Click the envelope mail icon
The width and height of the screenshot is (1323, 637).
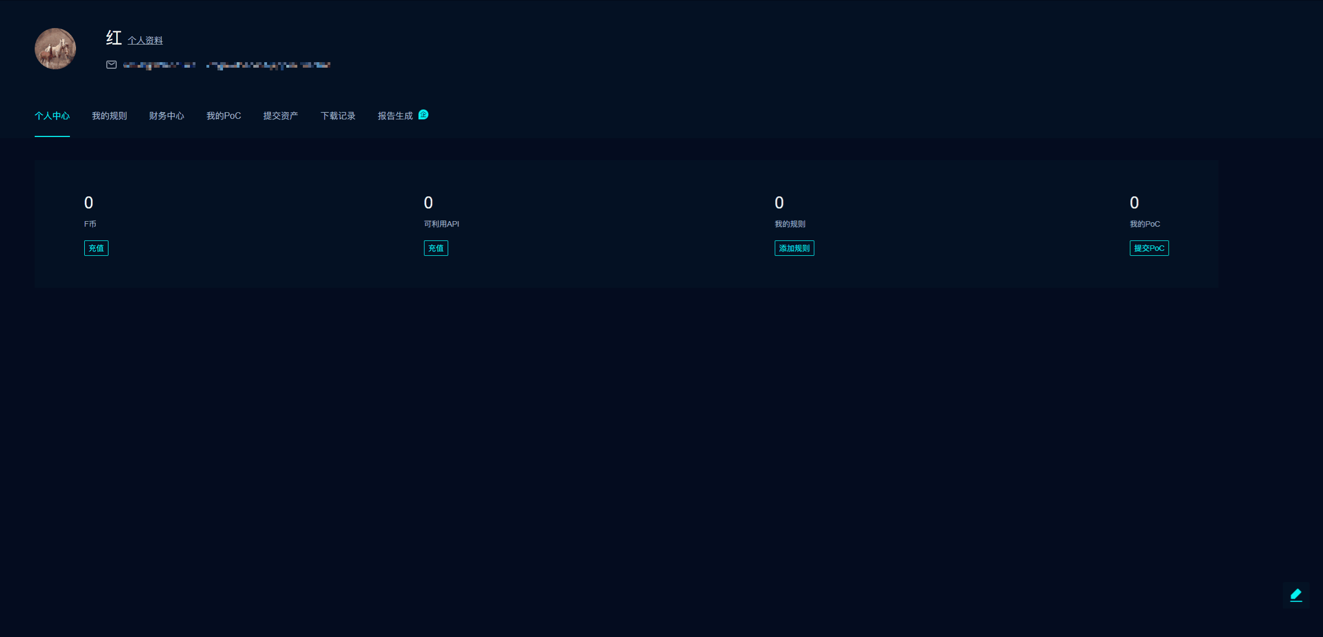[111, 65]
